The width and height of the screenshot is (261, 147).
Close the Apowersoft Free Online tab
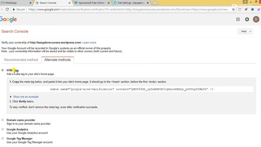[108, 3]
